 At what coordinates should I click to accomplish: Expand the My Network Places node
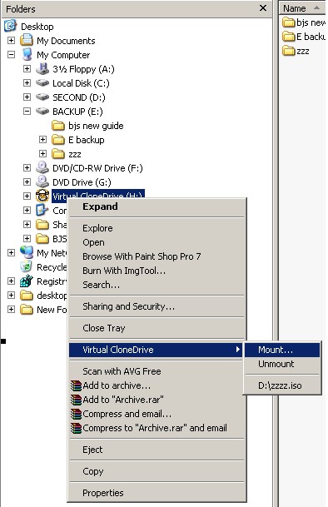(12, 252)
